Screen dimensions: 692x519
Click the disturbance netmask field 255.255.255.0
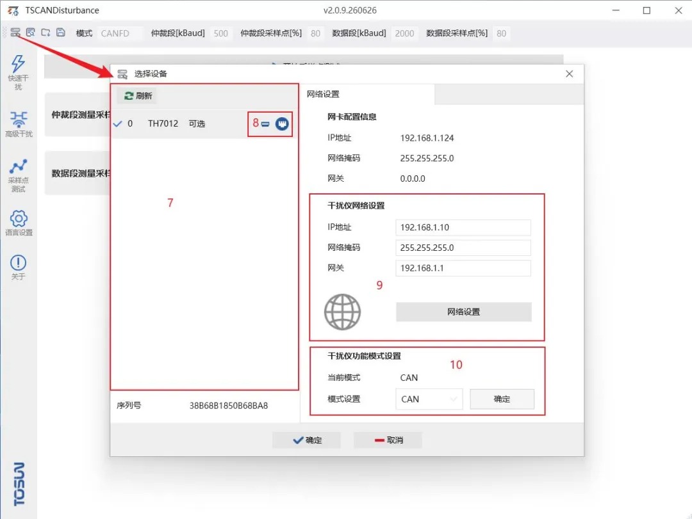pos(463,248)
